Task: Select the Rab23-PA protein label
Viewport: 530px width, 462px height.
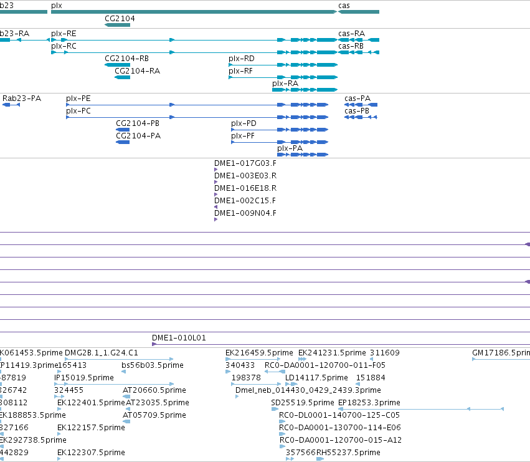Action: point(22,99)
